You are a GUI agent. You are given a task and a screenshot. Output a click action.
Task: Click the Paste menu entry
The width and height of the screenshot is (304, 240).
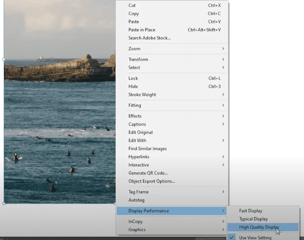click(172, 22)
